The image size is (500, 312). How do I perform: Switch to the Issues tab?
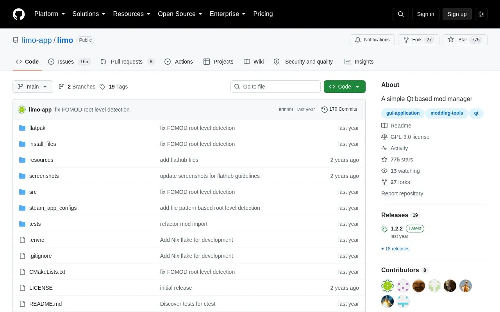pyautogui.click(x=69, y=62)
